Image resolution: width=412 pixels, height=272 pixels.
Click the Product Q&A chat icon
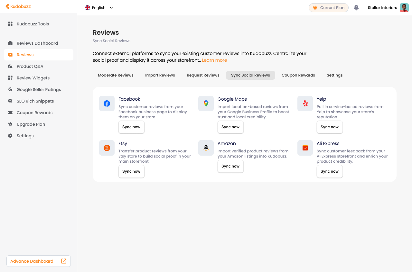pyautogui.click(x=10, y=66)
